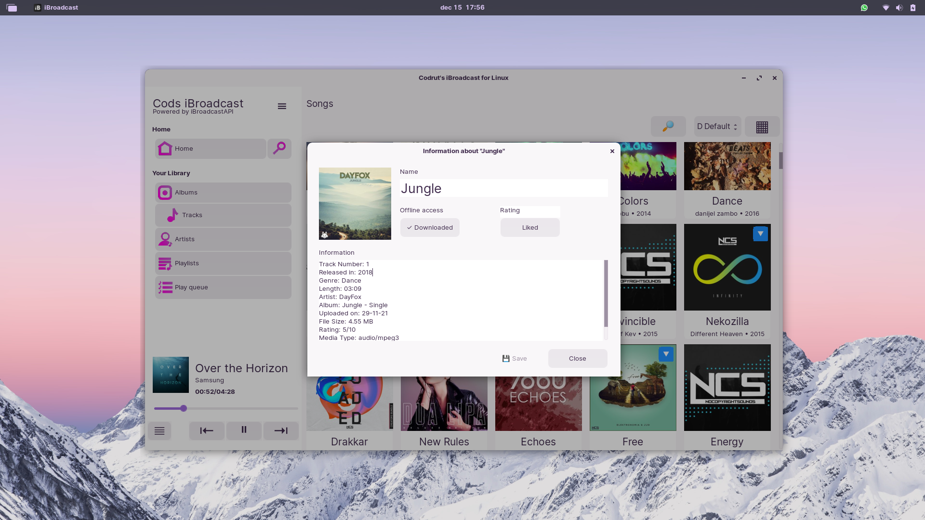Click the Home icon in sidebar
Viewport: 925px width, 520px height.
[165, 149]
